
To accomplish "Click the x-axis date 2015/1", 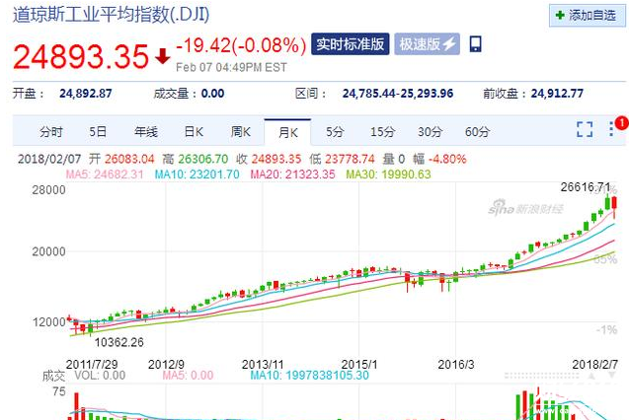I will (359, 365).
